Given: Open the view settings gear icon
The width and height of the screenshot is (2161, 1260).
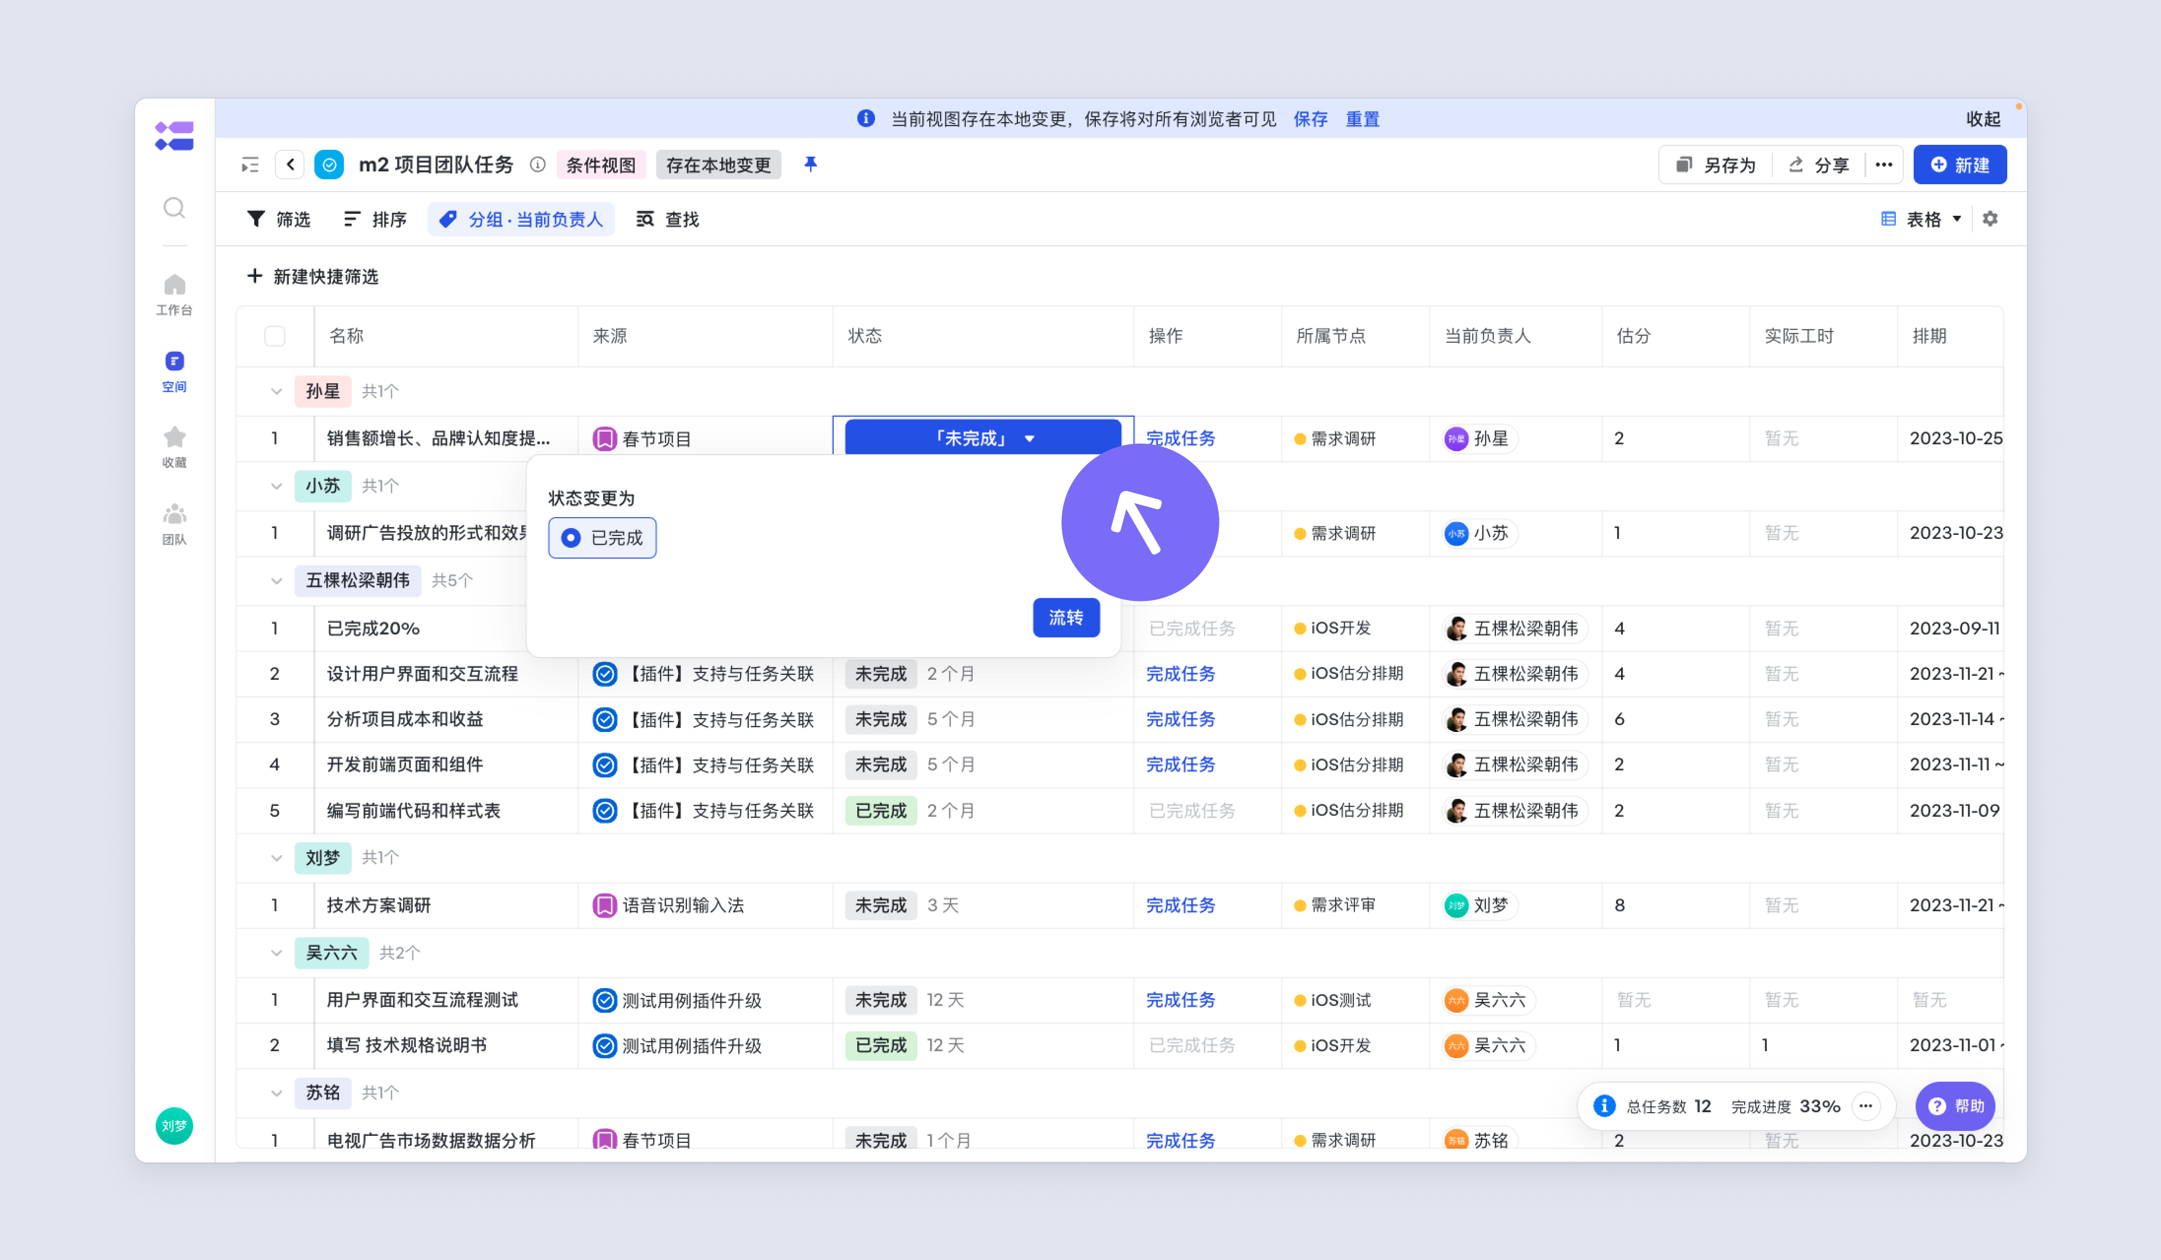Looking at the screenshot, I should [x=1991, y=219].
